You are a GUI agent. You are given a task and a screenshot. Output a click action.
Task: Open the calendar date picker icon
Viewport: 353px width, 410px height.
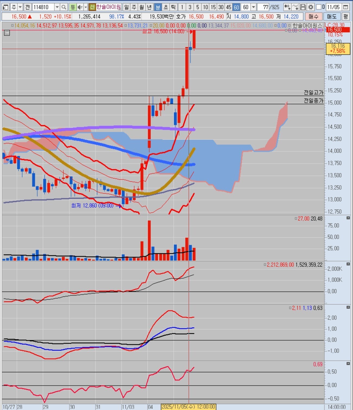(346, 7)
